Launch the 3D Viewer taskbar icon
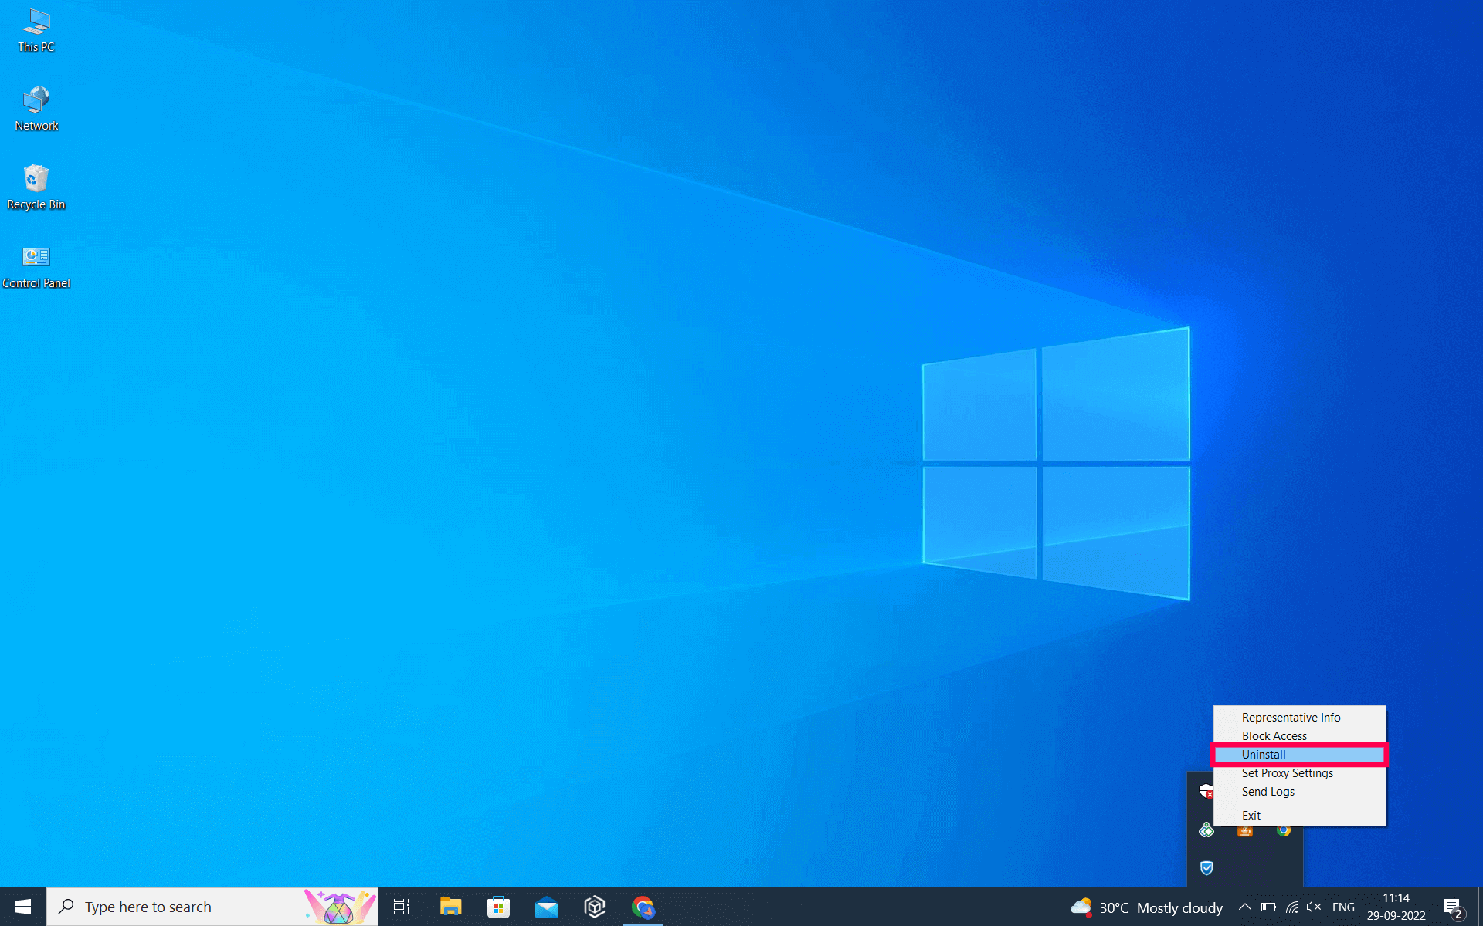Image resolution: width=1483 pixels, height=926 pixels. point(595,907)
